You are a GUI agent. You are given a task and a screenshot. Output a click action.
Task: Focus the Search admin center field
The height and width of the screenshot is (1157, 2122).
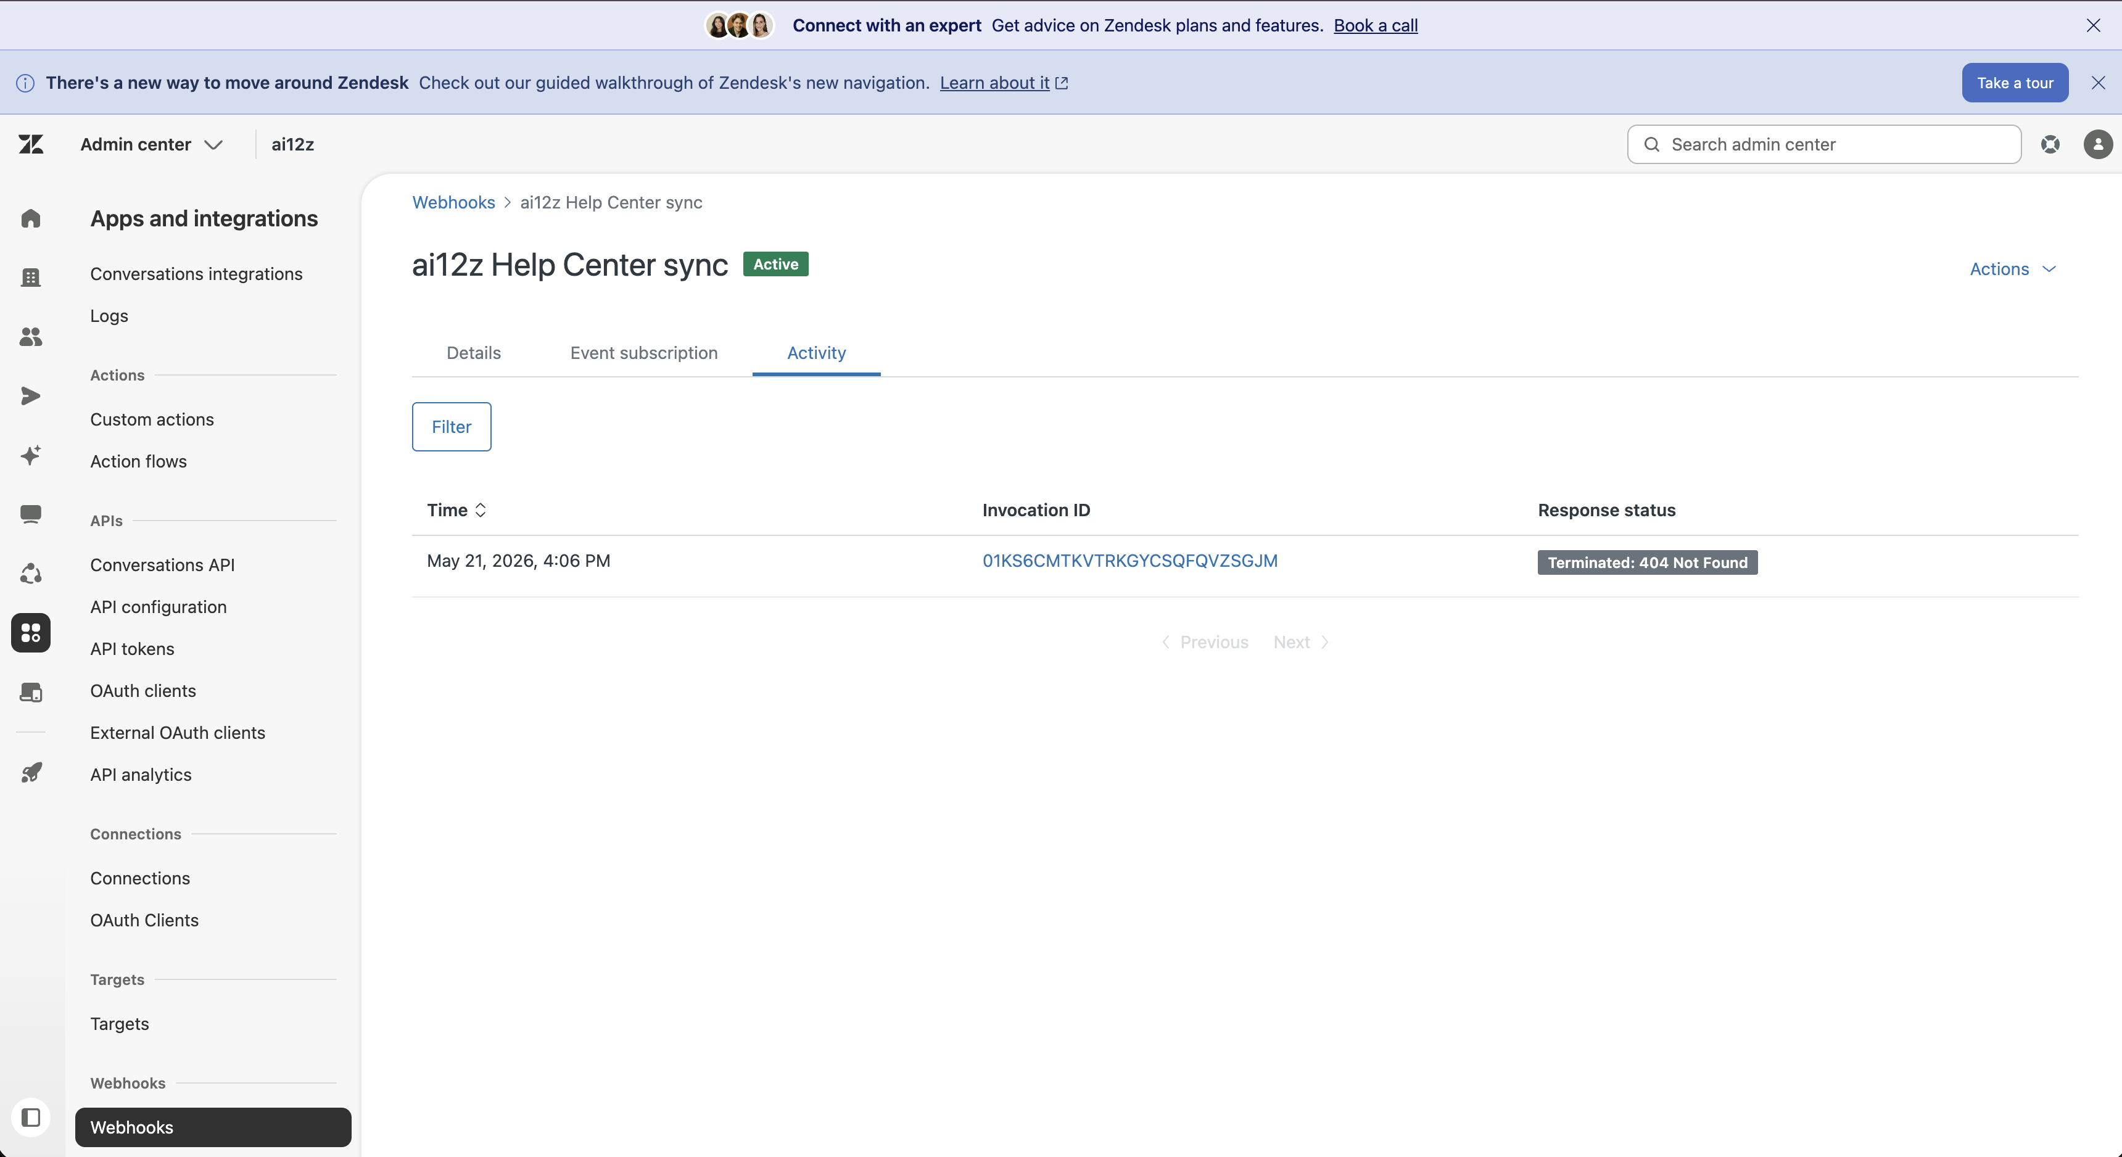[1824, 144]
